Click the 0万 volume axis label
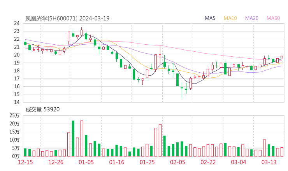This screenshot has width=288, height=171. pos(16,156)
